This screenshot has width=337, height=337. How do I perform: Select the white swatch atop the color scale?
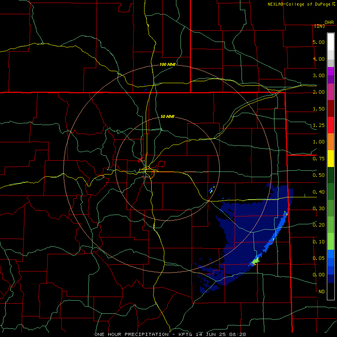coord(331,42)
